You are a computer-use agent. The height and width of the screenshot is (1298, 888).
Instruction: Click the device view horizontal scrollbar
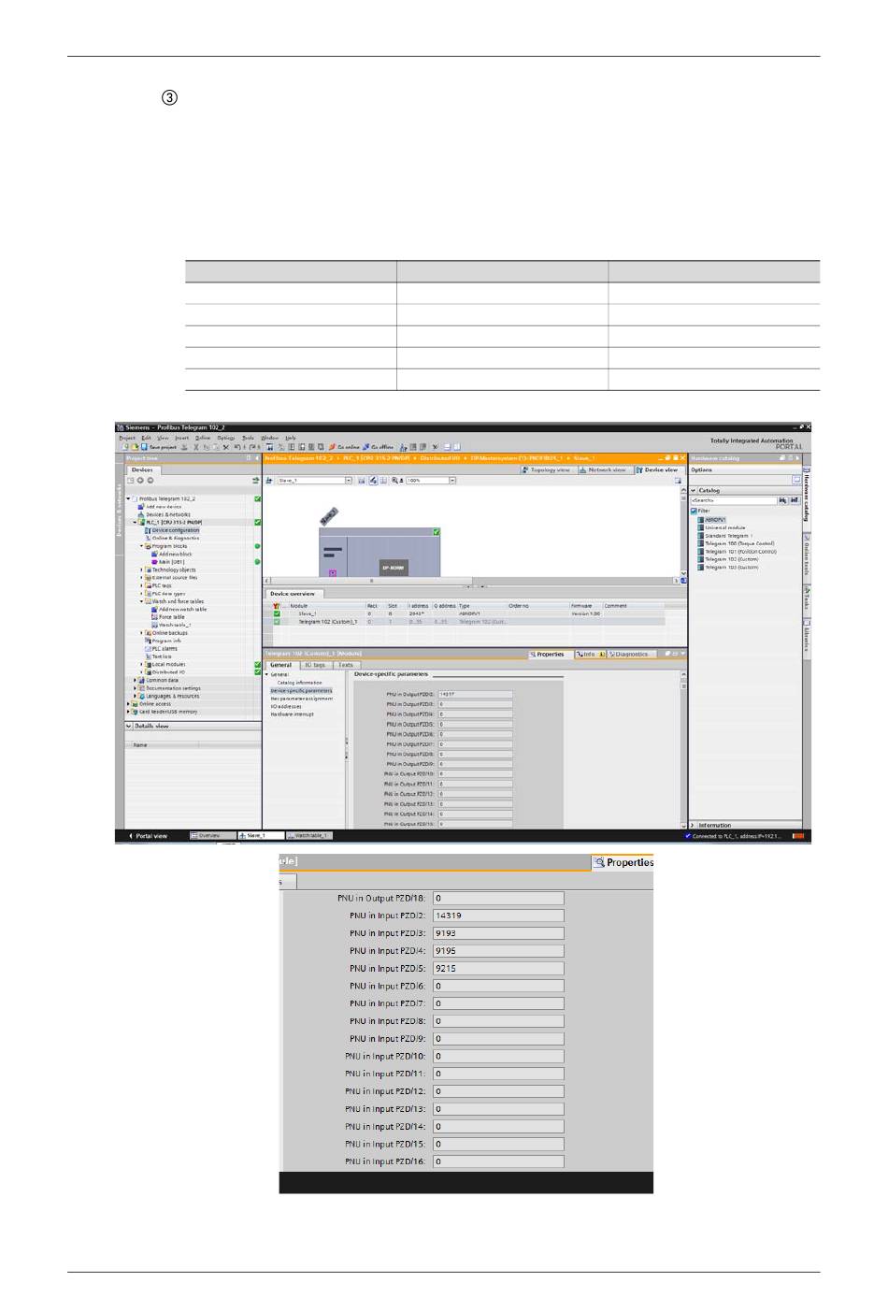click(x=471, y=581)
